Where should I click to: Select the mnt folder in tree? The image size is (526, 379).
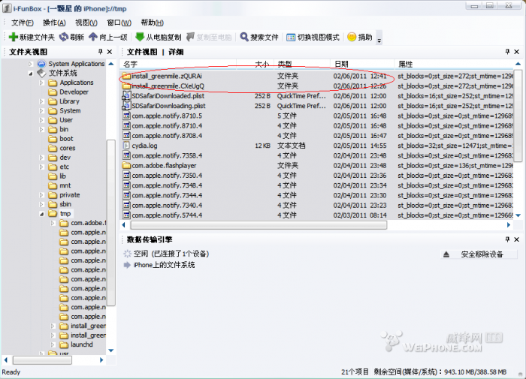tap(65, 185)
